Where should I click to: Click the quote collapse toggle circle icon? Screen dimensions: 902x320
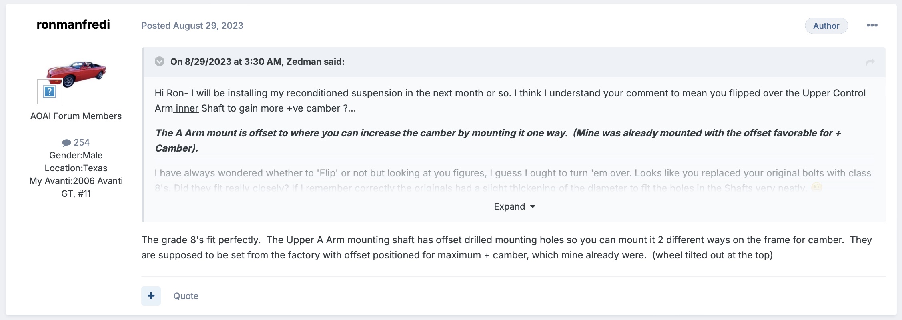coord(160,61)
